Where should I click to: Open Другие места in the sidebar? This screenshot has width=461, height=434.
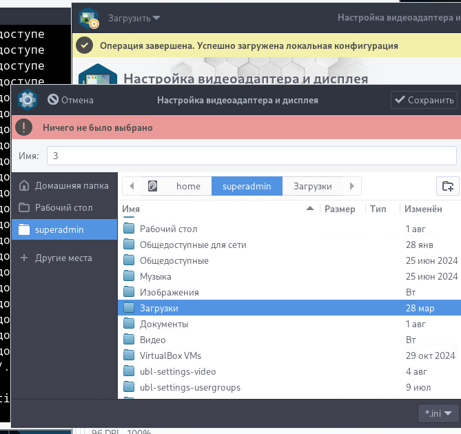[64, 258]
